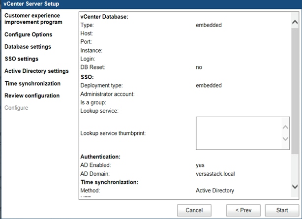The width and height of the screenshot is (302, 219).
Task: Click the greyed-out Configure step
Action: tap(16, 108)
